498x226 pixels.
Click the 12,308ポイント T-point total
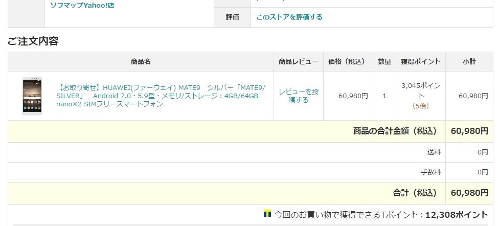pos(457,215)
